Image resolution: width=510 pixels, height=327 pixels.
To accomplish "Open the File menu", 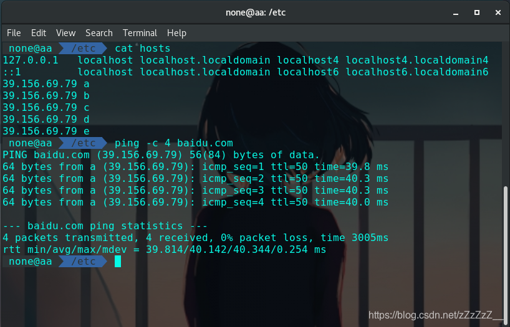I will coord(14,33).
